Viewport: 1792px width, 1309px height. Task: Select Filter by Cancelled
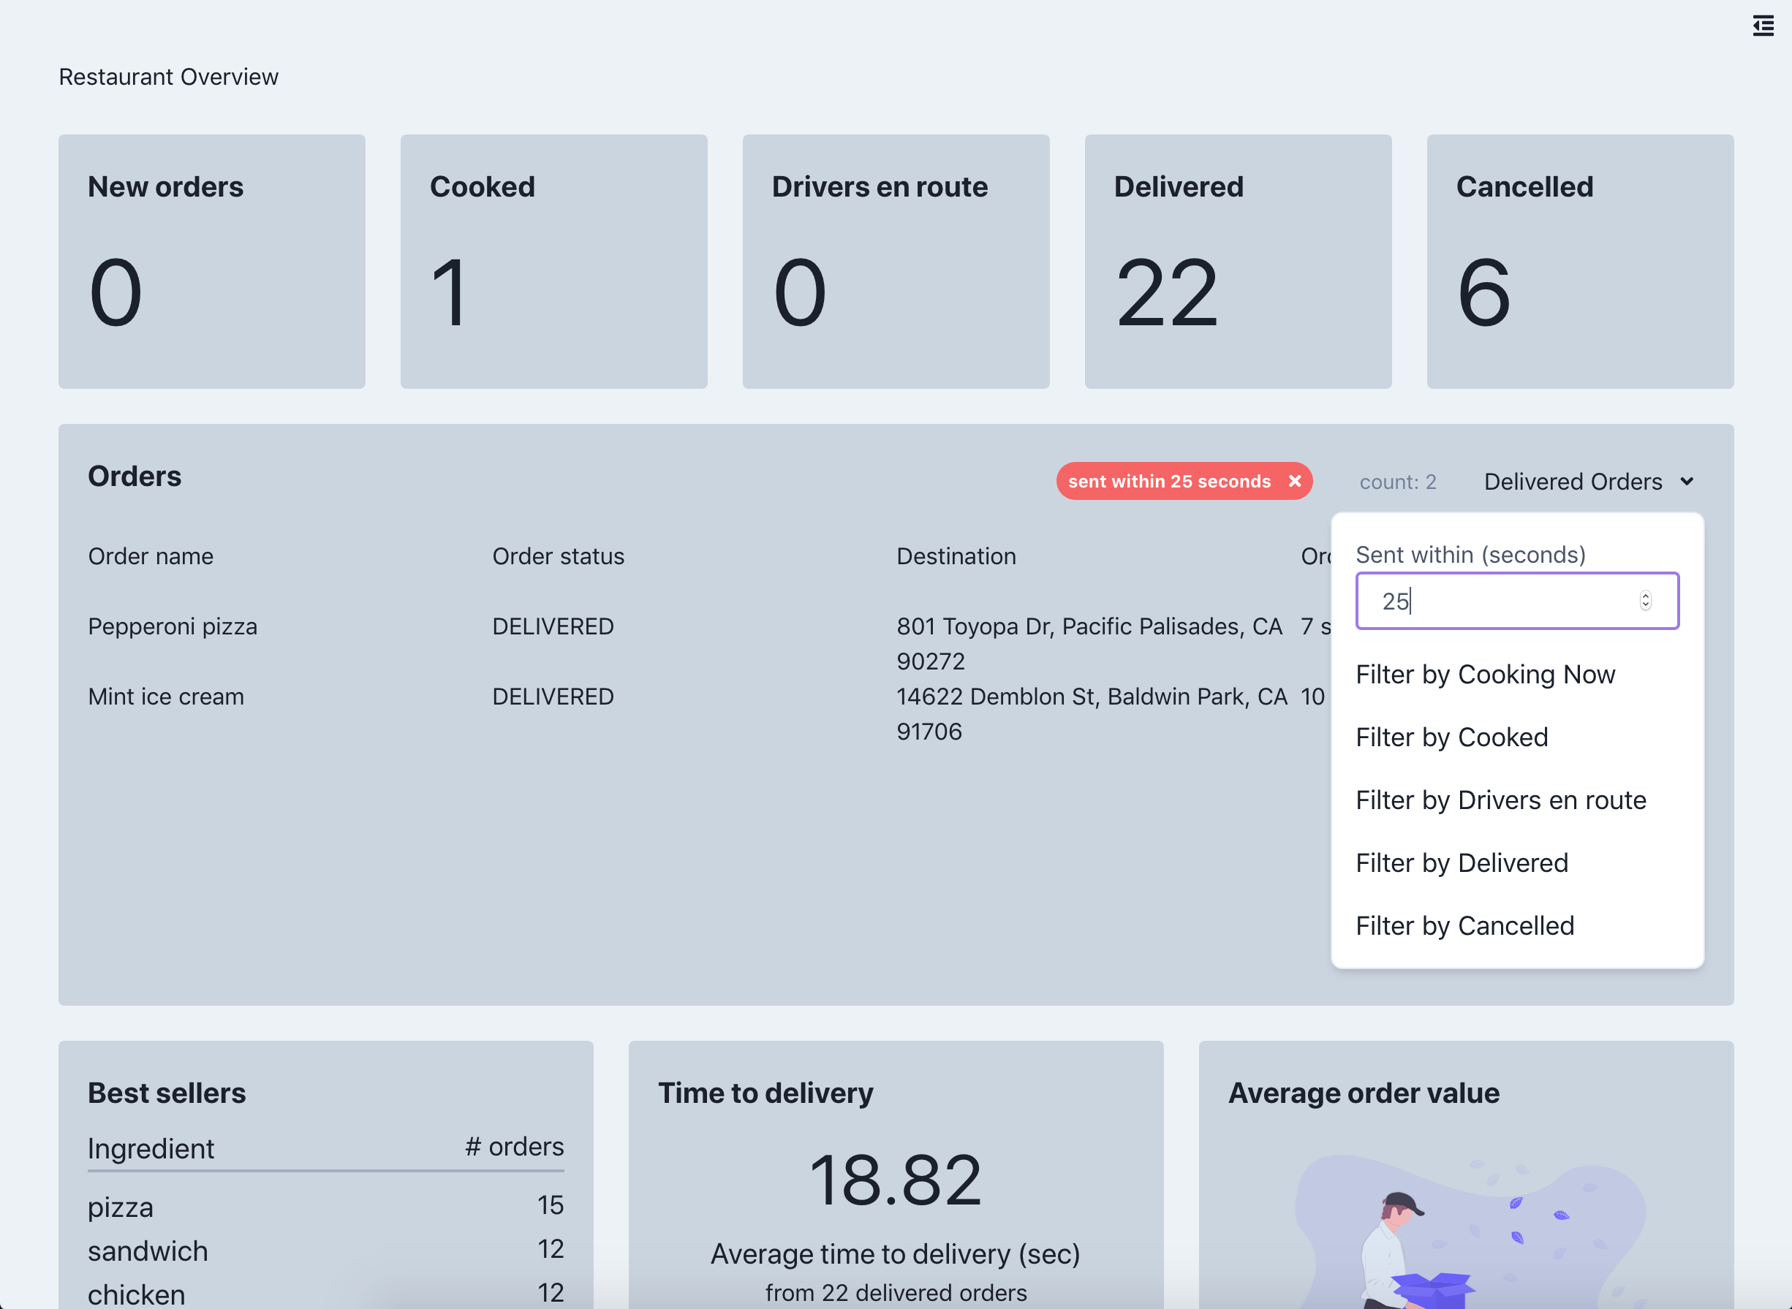pos(1465,925)
